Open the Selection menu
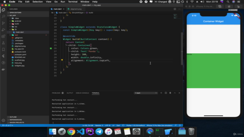Image resolution: width=244 pixels, height=137 pixels. pos(37,2)
